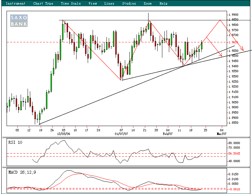This screenshot has height=194, width=252.
Task: Open the Lines menu
Action: click(x=109, y=3)
